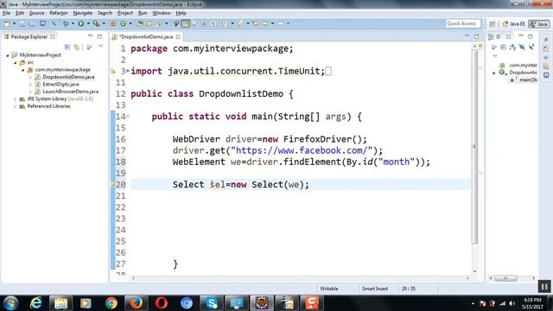Collapse the com.myinterviewpackage node
553x311 pixels.
pyautogui.click(x=23, y=70)
